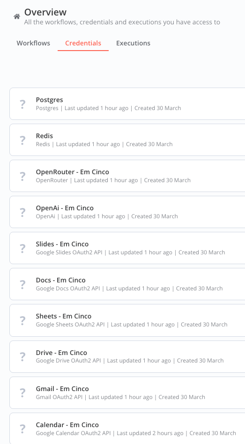Click the Docs credential's question mark icon
The image size is (245, 444).
click(22, 284)
